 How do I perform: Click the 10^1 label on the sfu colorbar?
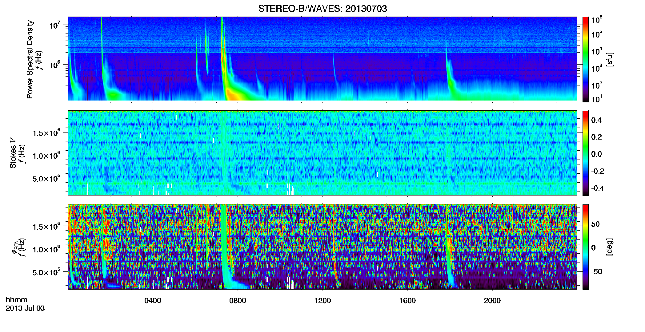coord(597,99)
